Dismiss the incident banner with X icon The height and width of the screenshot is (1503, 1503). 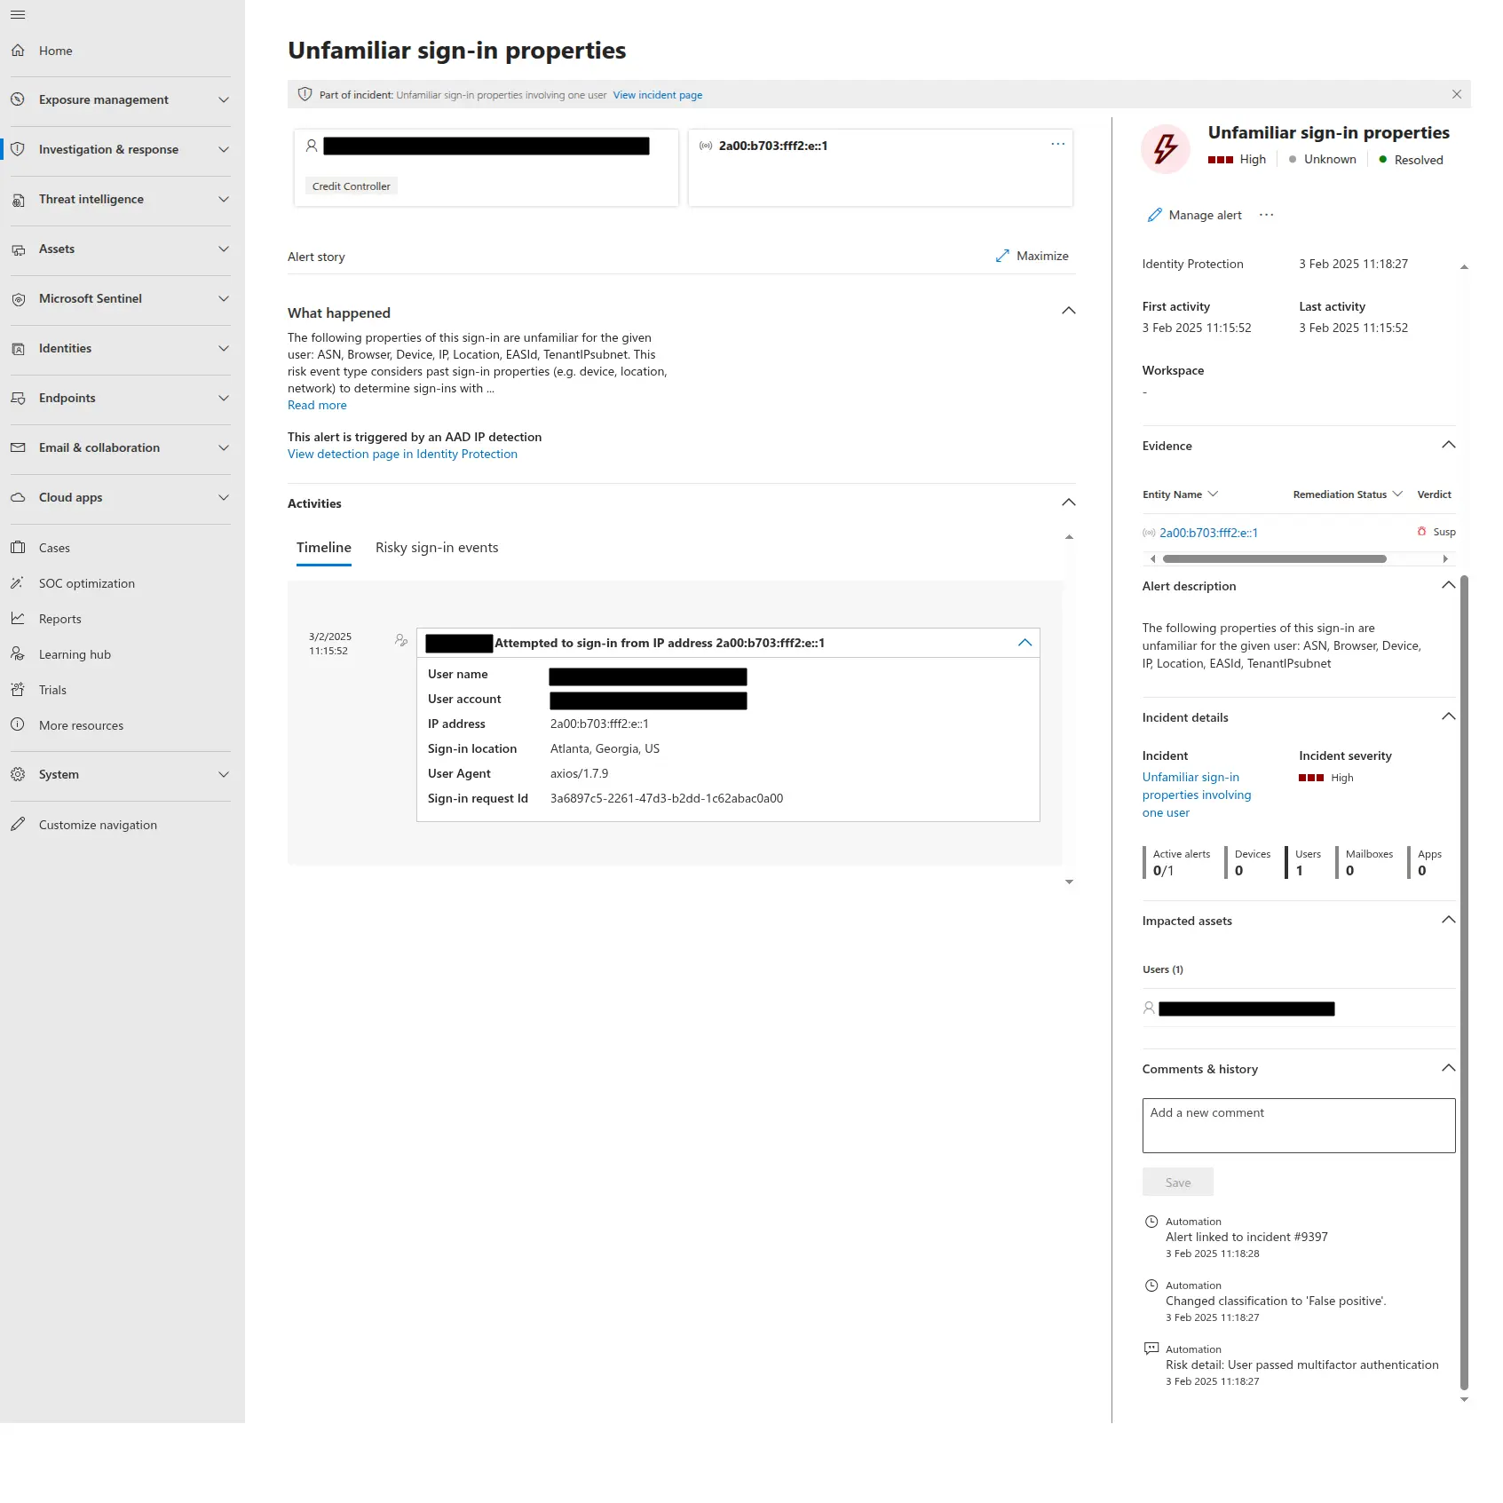(1456, 94)
